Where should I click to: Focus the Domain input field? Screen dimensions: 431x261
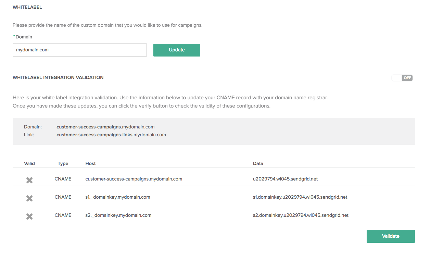coord(80,50)
